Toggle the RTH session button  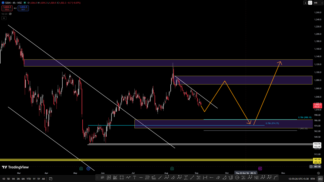[312, 179]
